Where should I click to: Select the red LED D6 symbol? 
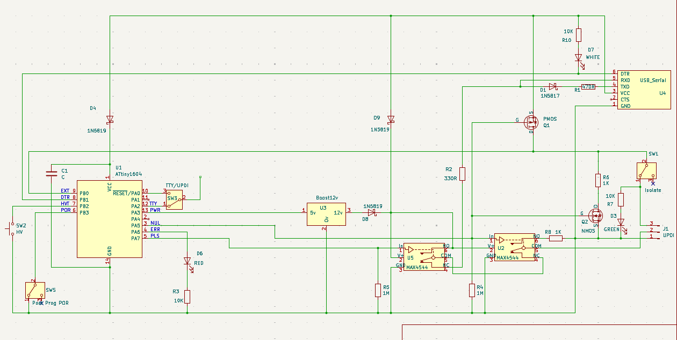[x=187, y=261]
